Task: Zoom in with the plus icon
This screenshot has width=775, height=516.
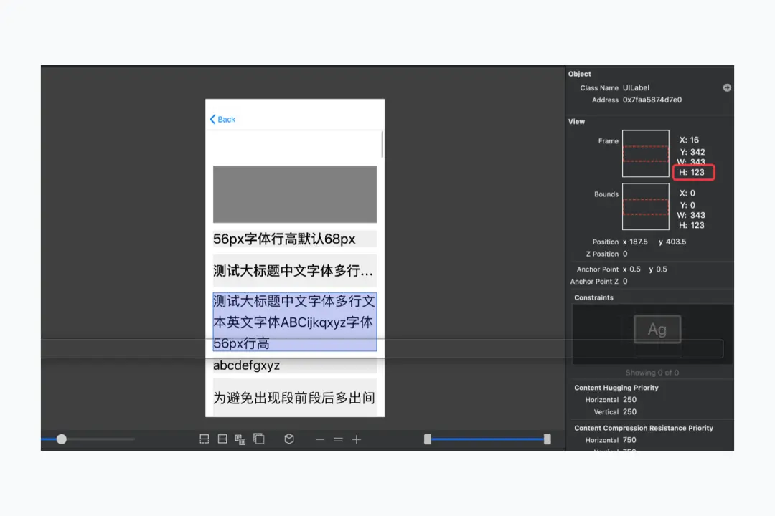Action: [x=357, y=439]
